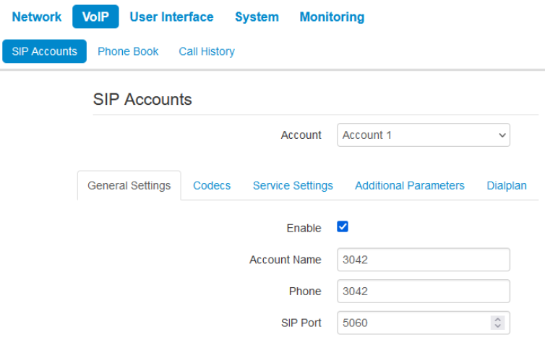545x340 pixels.
Task: Open the Additional Parameters tab
Action: pyautogui.click(x=410, y=186)
